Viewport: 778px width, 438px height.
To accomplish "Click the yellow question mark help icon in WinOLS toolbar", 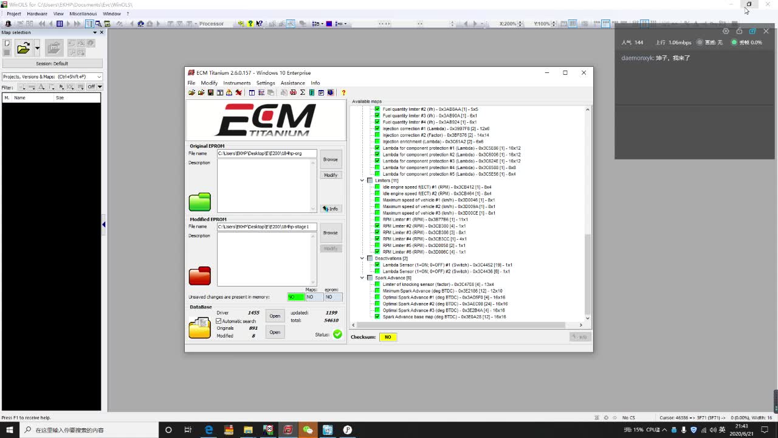I will tap(250, 24).
